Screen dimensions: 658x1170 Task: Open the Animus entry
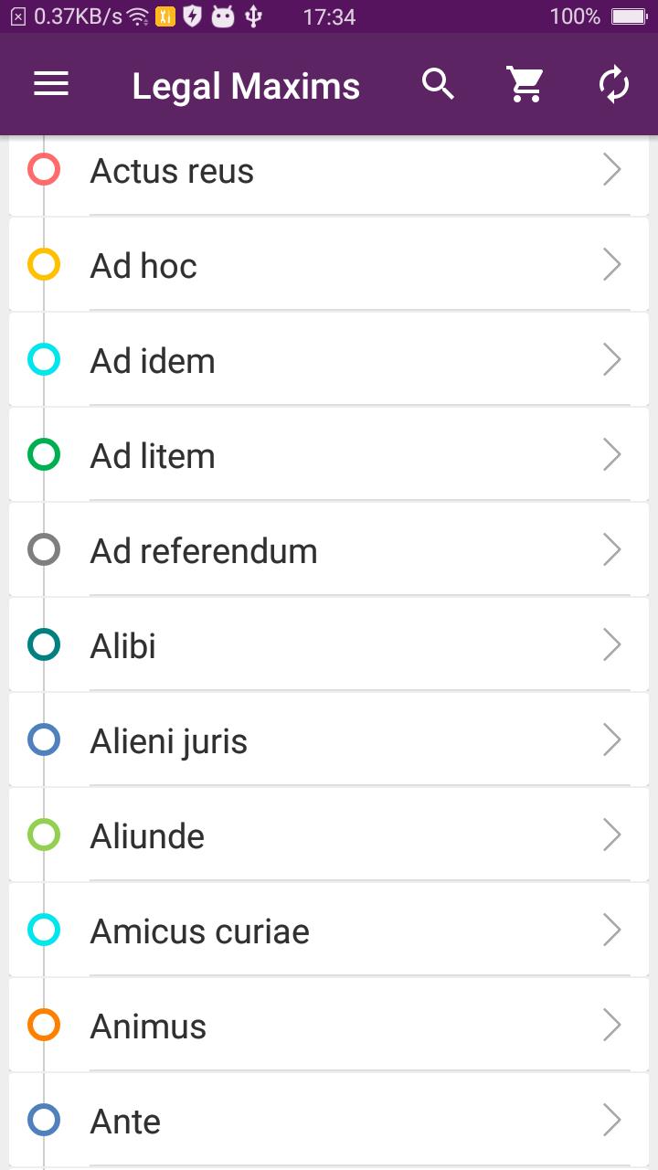point(148,1026)
